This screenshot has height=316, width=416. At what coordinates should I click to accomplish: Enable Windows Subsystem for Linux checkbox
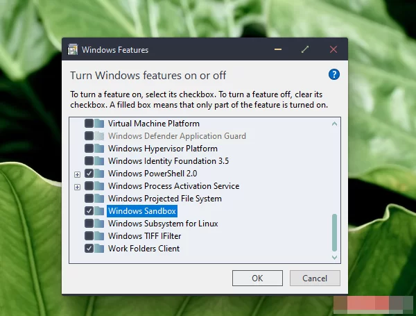point(89,224)
